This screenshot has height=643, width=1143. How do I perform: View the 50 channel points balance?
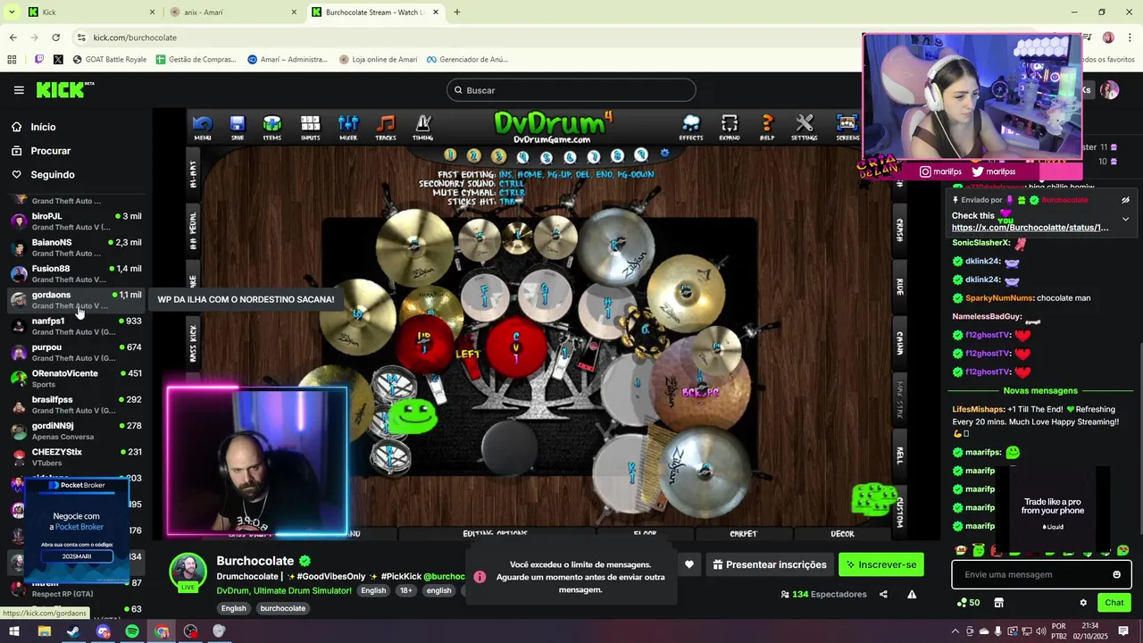(x=968, y=603)
